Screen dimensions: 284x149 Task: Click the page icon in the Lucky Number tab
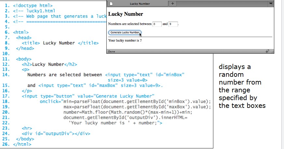click(111, 4)
